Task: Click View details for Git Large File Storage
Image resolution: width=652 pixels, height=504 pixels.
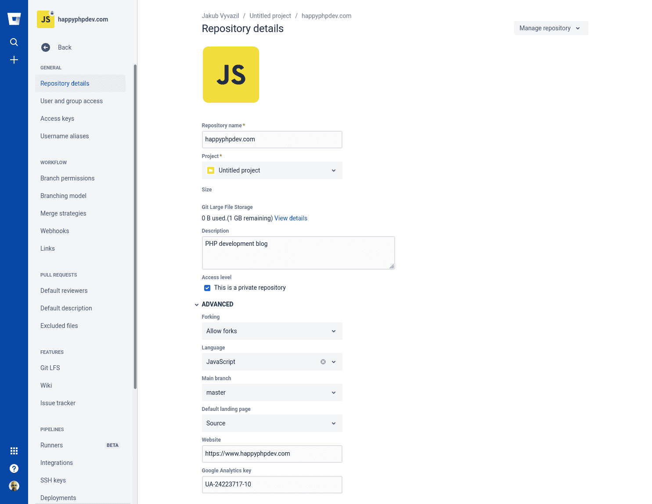Action: pos(291,218)
